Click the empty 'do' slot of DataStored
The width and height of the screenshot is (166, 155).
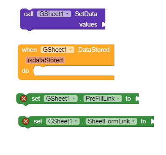tap(74, 71)
